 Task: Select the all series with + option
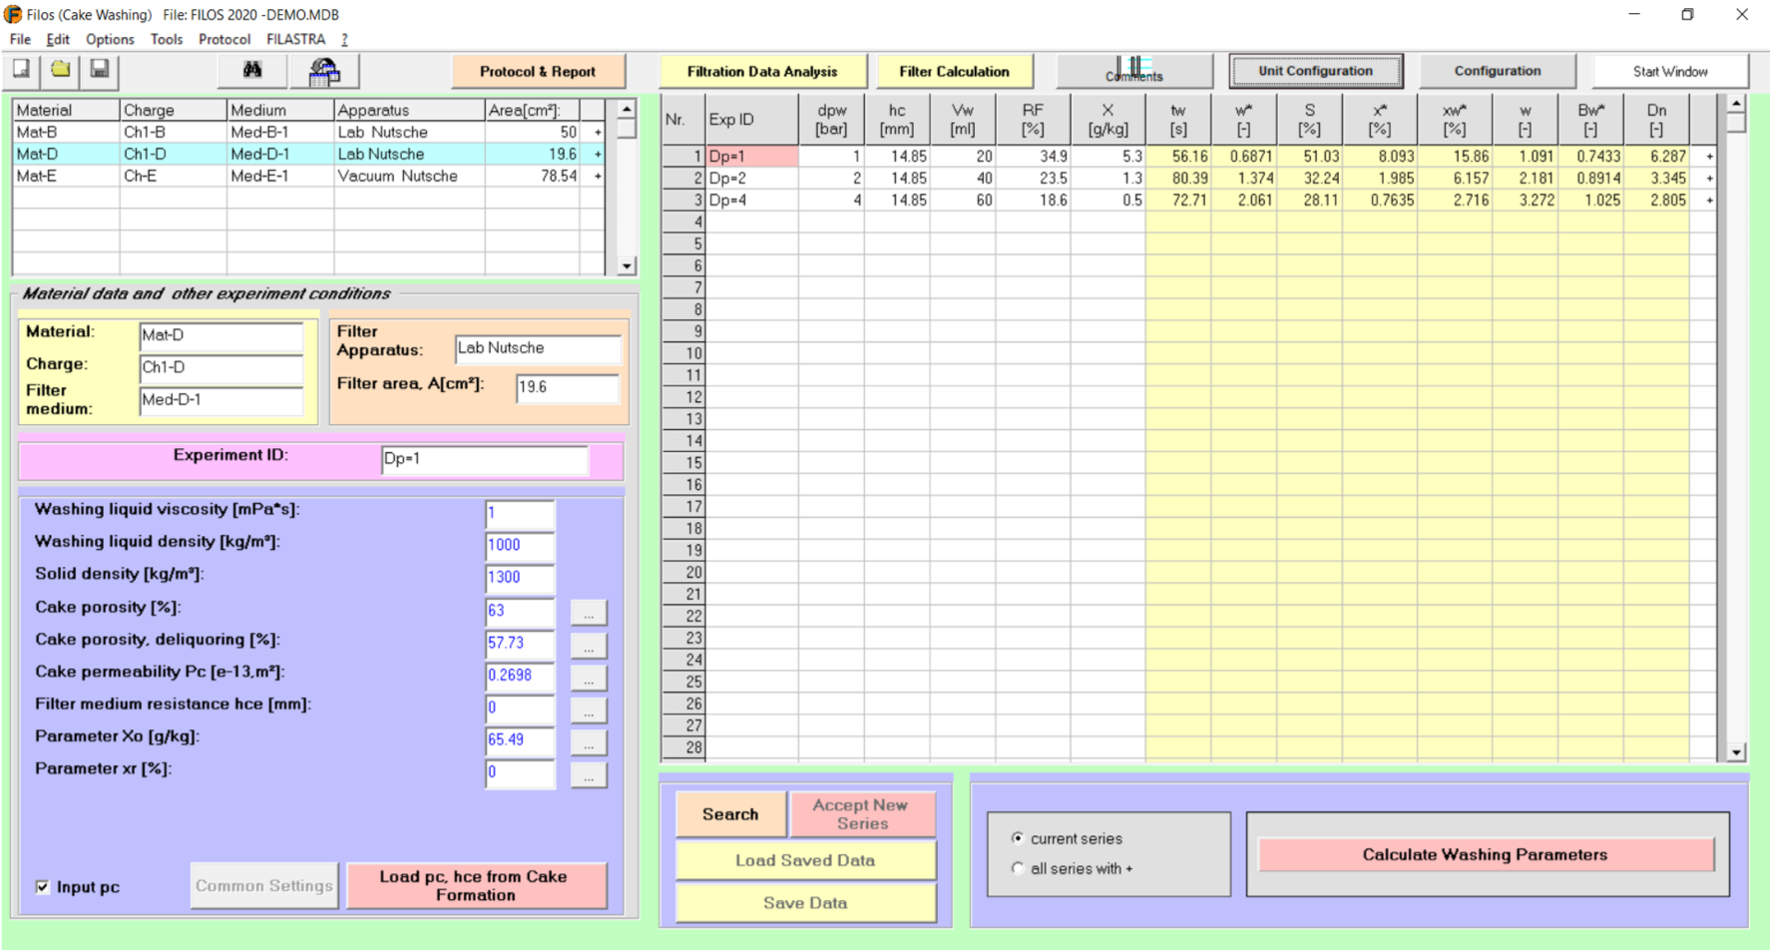(1018, 868)
